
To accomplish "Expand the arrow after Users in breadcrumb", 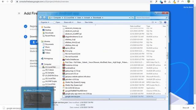I will [82, 18].
